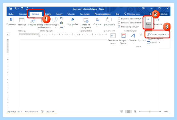Click the Save icon in quick access toolbar
Viewport: 177px width, 120px height.
(11, 8)
